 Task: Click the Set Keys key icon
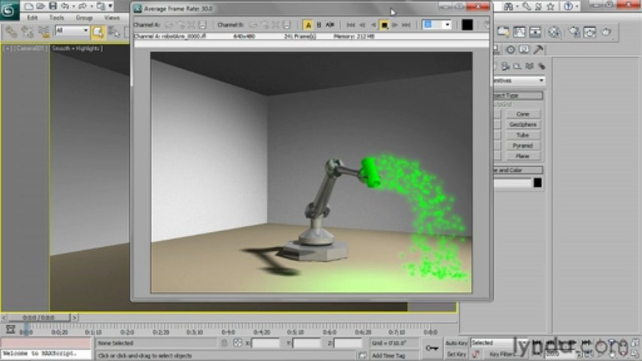(432, 347)
